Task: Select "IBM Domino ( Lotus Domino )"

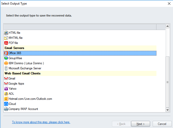Action: pyautogui.click(x=26, y=63)
